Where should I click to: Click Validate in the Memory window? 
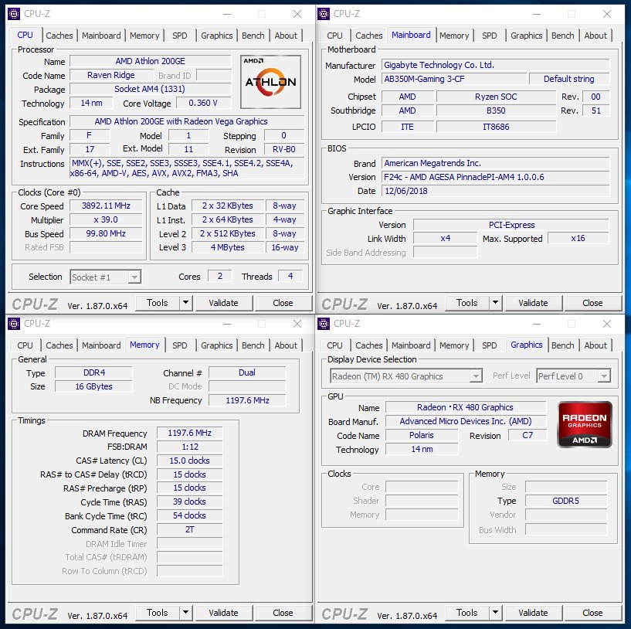[x=224, y=613]
